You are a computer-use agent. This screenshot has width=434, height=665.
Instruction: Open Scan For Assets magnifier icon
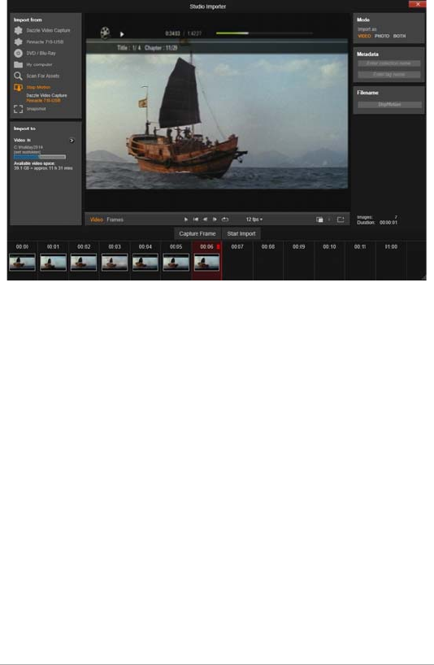(18, 76)
